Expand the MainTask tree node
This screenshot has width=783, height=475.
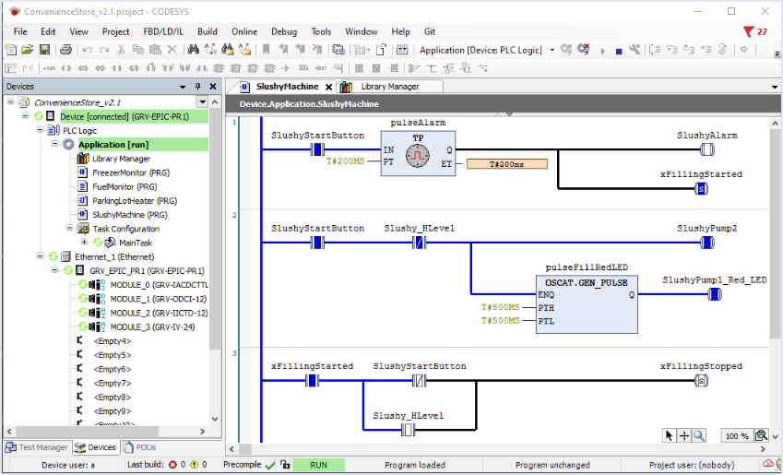tap(85, 243)
